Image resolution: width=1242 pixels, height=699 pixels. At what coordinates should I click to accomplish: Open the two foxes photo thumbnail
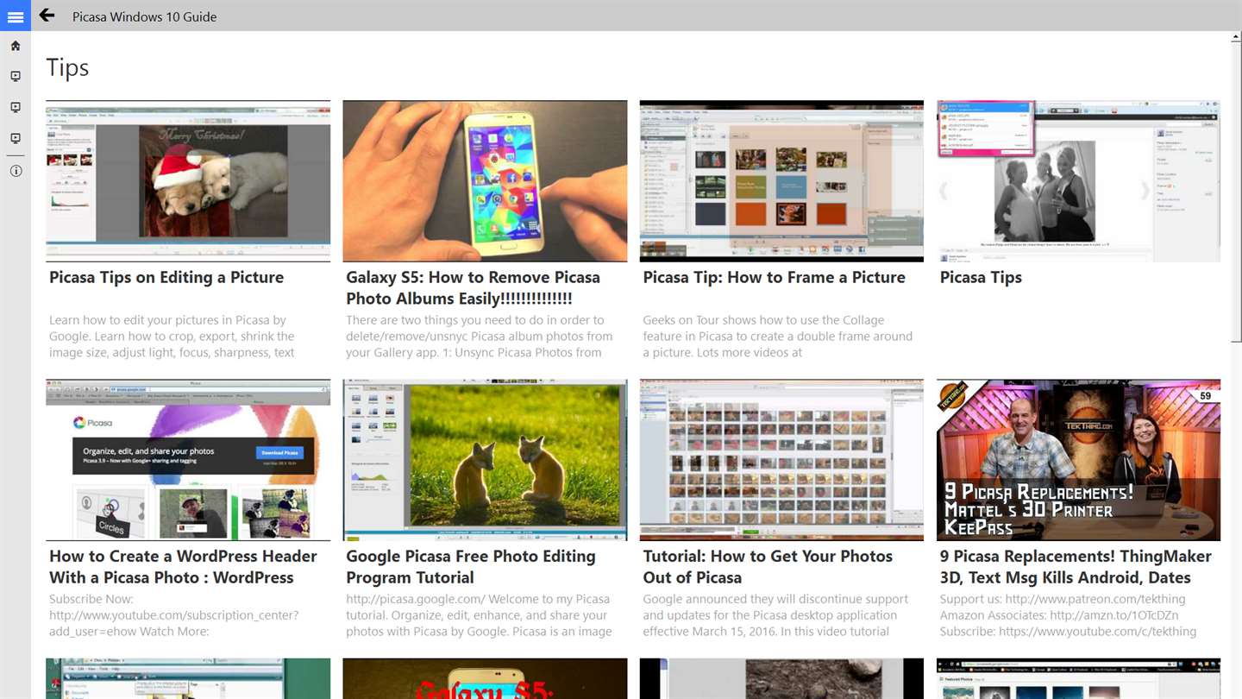click(485, 460)
